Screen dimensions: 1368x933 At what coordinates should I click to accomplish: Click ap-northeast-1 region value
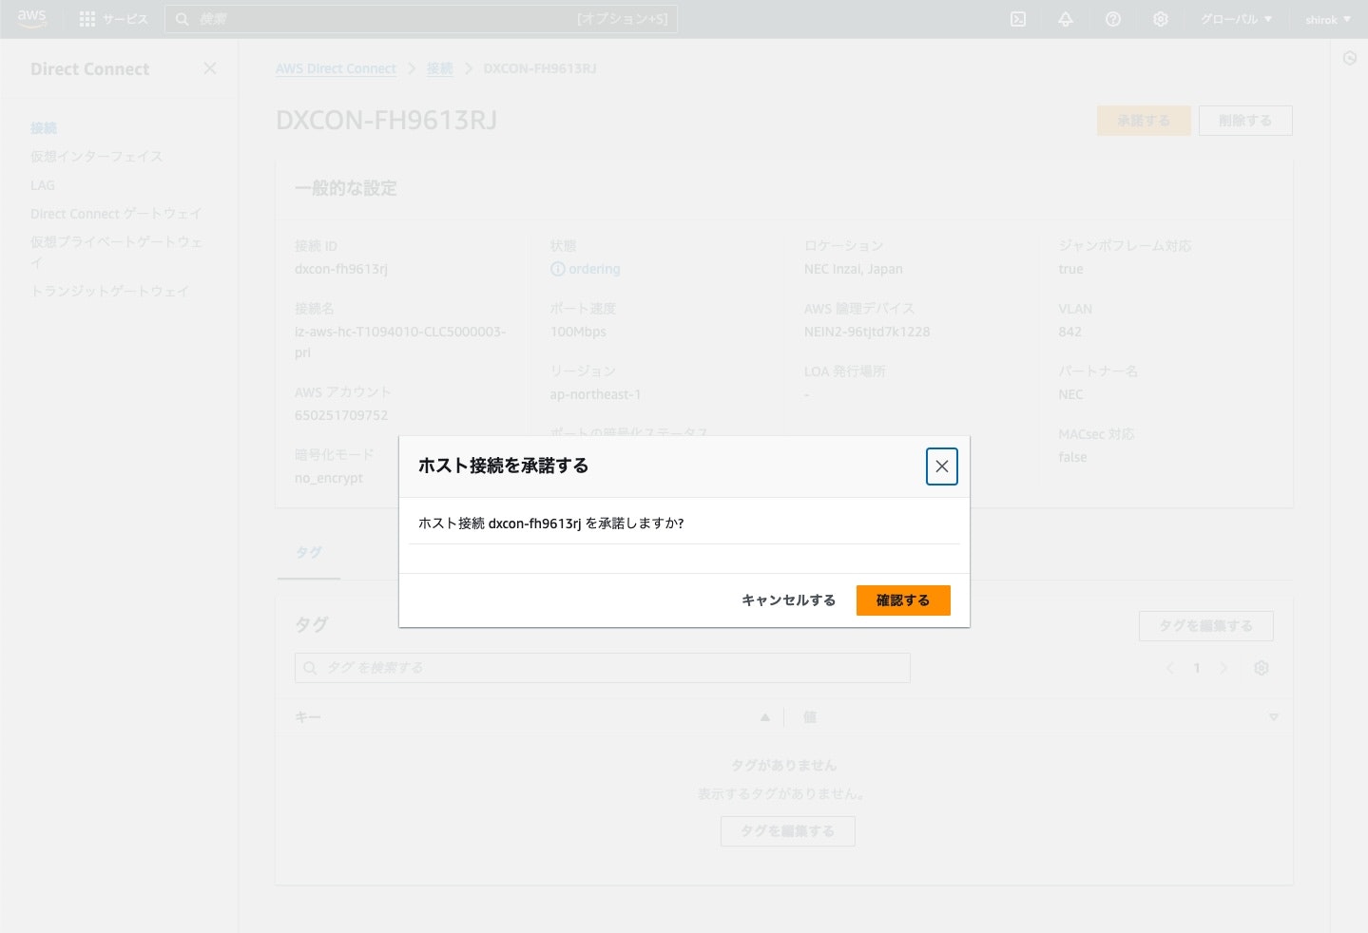pyautogui.click(x=596, y=394)
